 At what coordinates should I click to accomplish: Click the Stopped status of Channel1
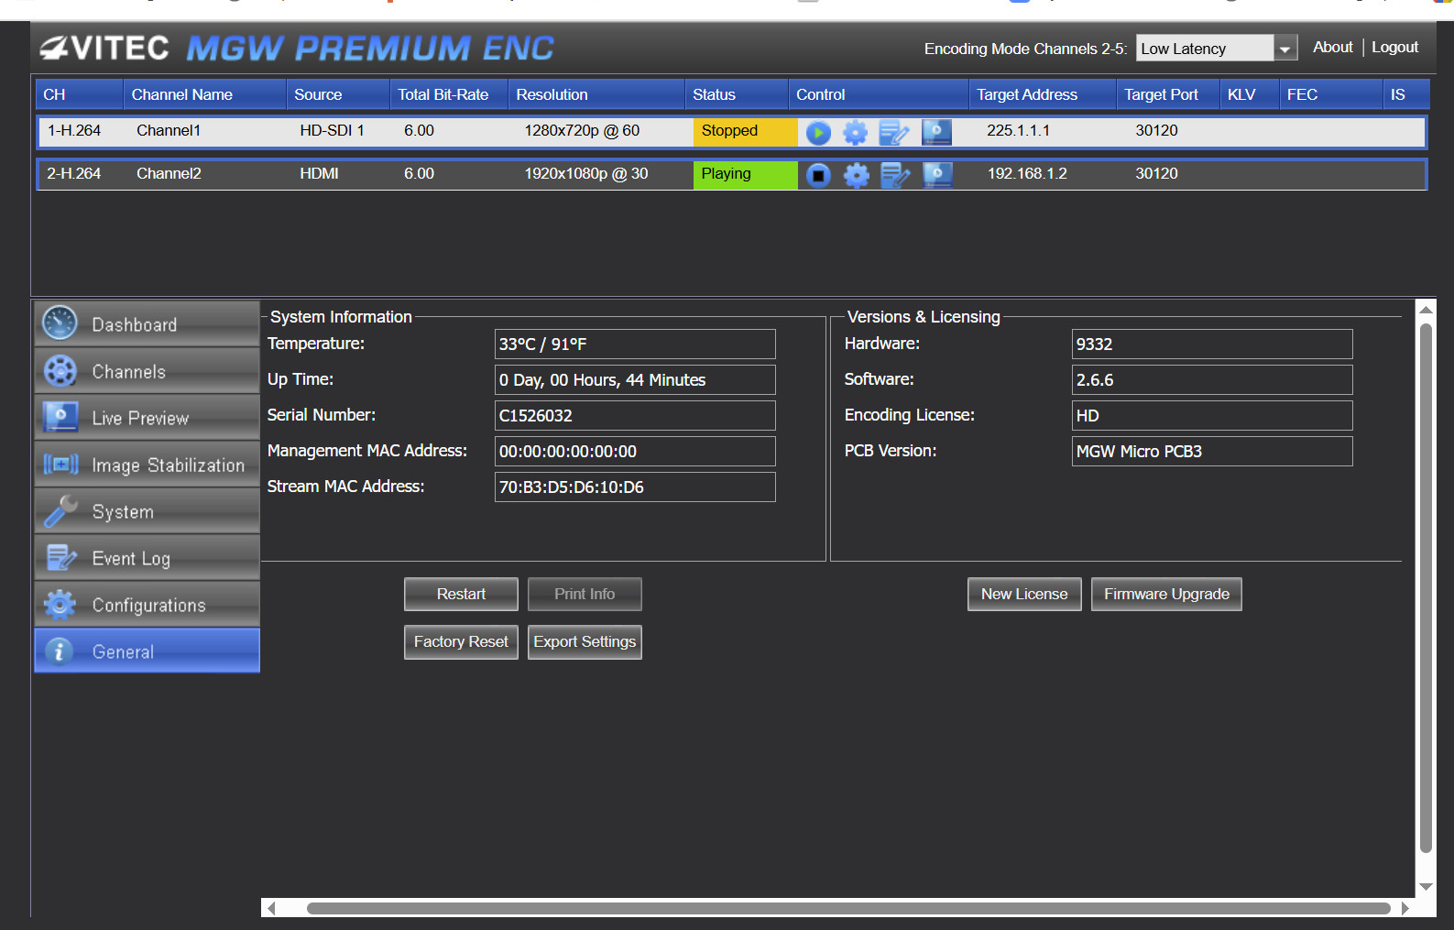coord(745,132)
